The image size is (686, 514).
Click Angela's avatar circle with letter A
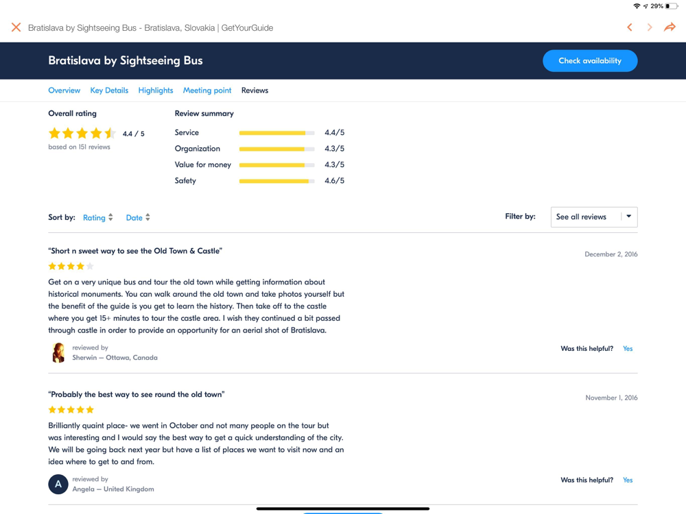(58, 485)
